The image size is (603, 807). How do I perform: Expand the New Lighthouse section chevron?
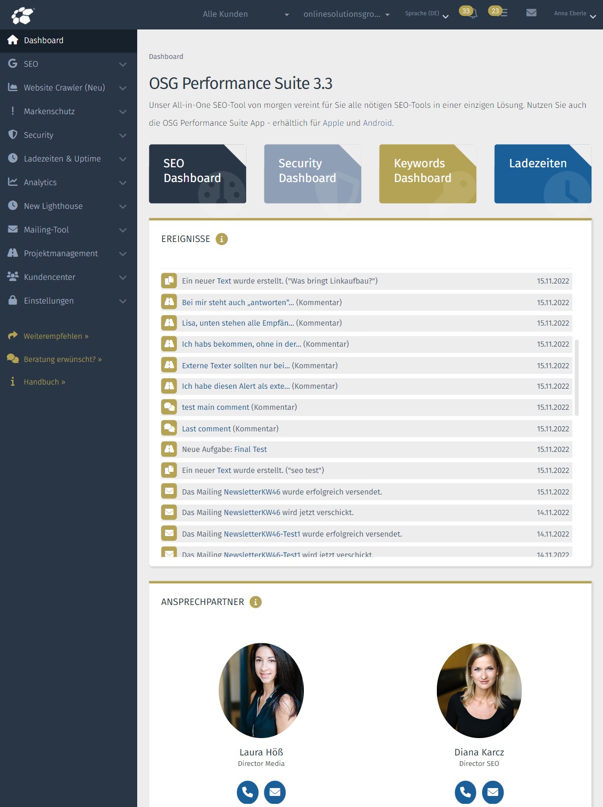[x=122, y=206]
